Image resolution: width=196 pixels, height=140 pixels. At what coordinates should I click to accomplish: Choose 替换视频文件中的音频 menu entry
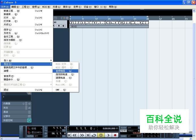[x=27, y=67]
